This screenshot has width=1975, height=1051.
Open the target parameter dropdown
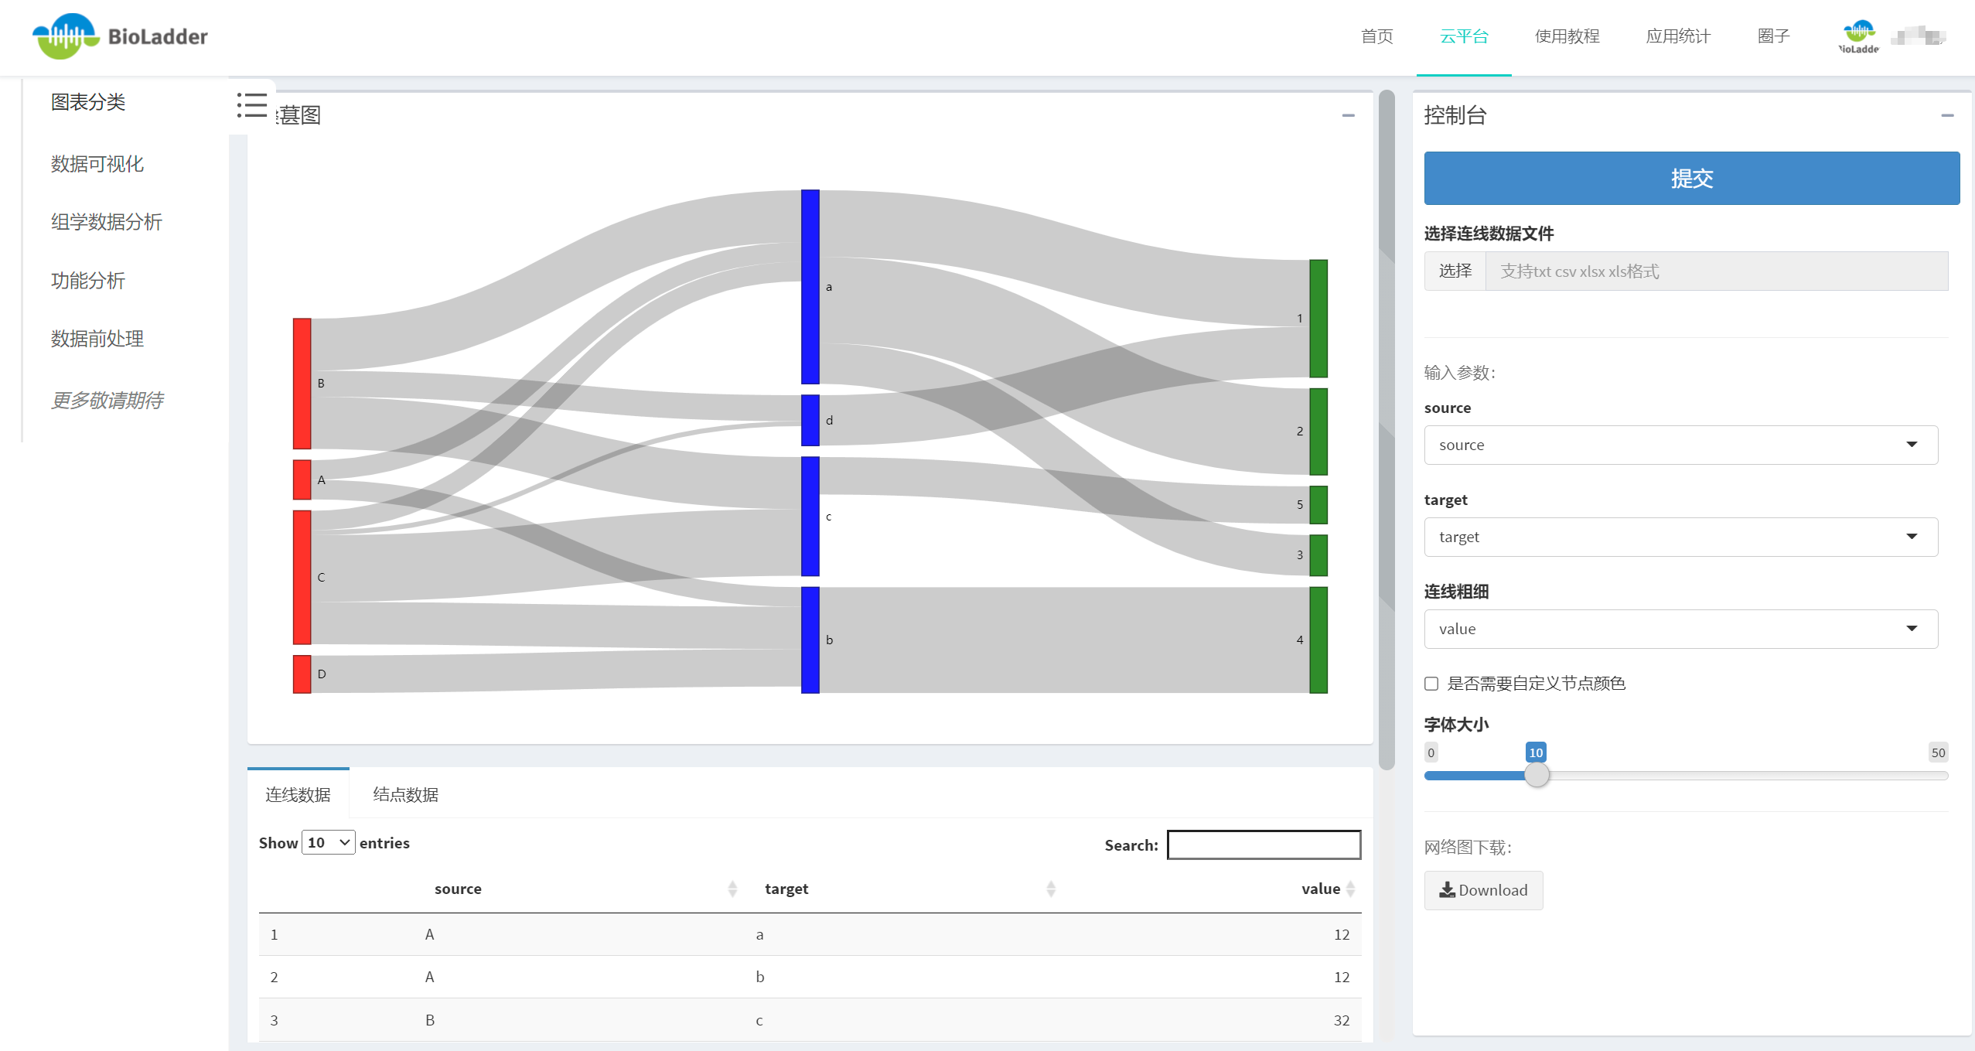coord(1680,537)
